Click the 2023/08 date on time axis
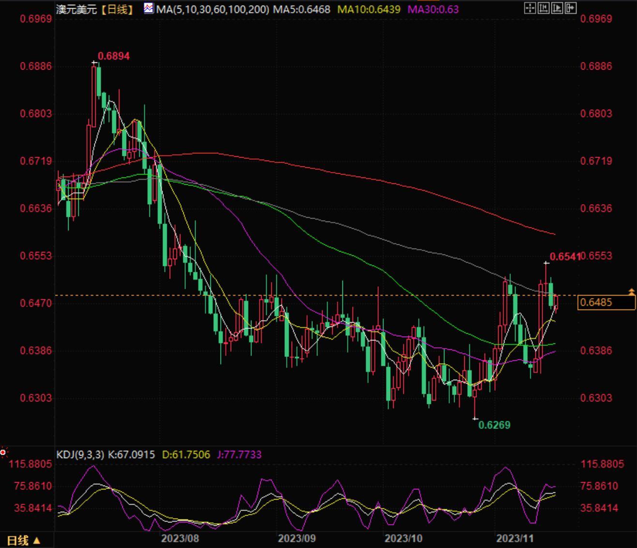 (x=180, y=538)
